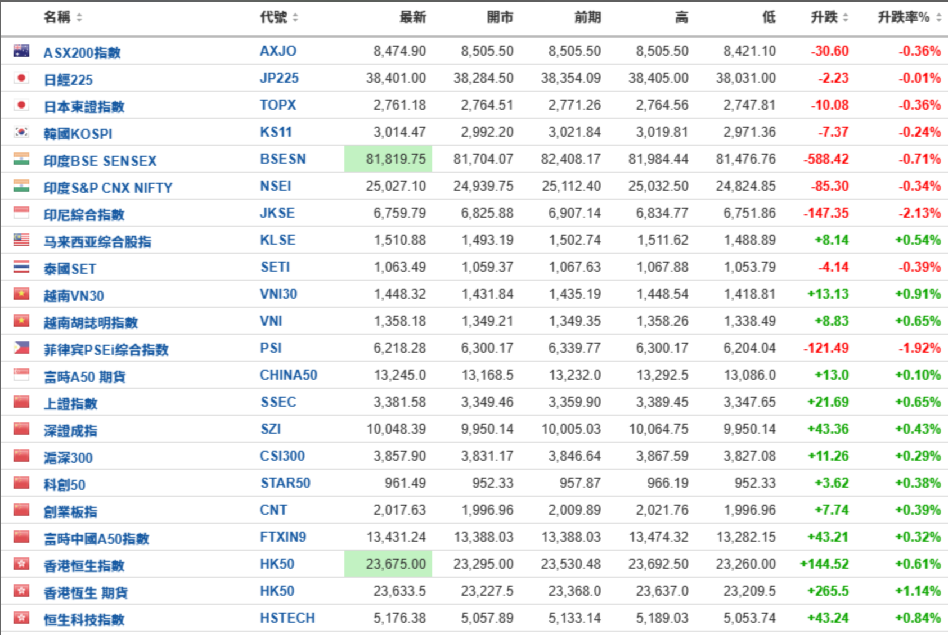Image resolution: width=948 pixels, height=635 pixels.
Task: Open the ASX200指數 index link
Action: pyautogui.click(x=82, y=53)
